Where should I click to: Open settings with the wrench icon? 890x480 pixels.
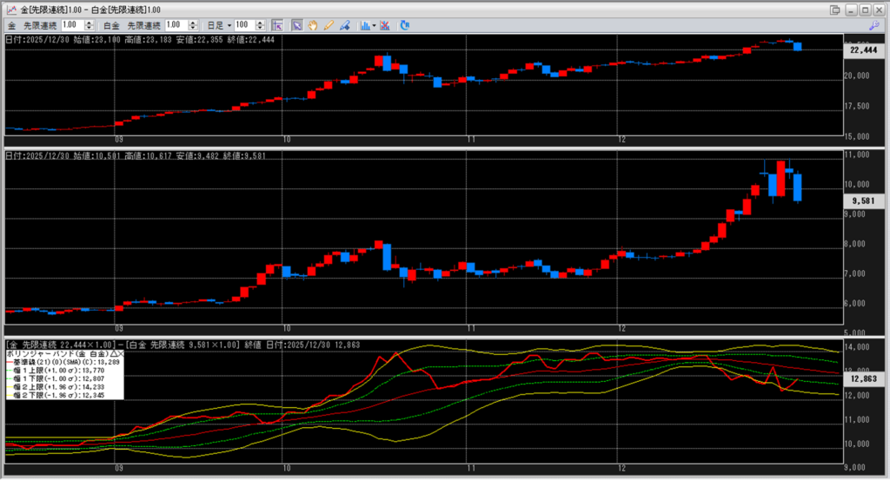click(x=873, y=25)
